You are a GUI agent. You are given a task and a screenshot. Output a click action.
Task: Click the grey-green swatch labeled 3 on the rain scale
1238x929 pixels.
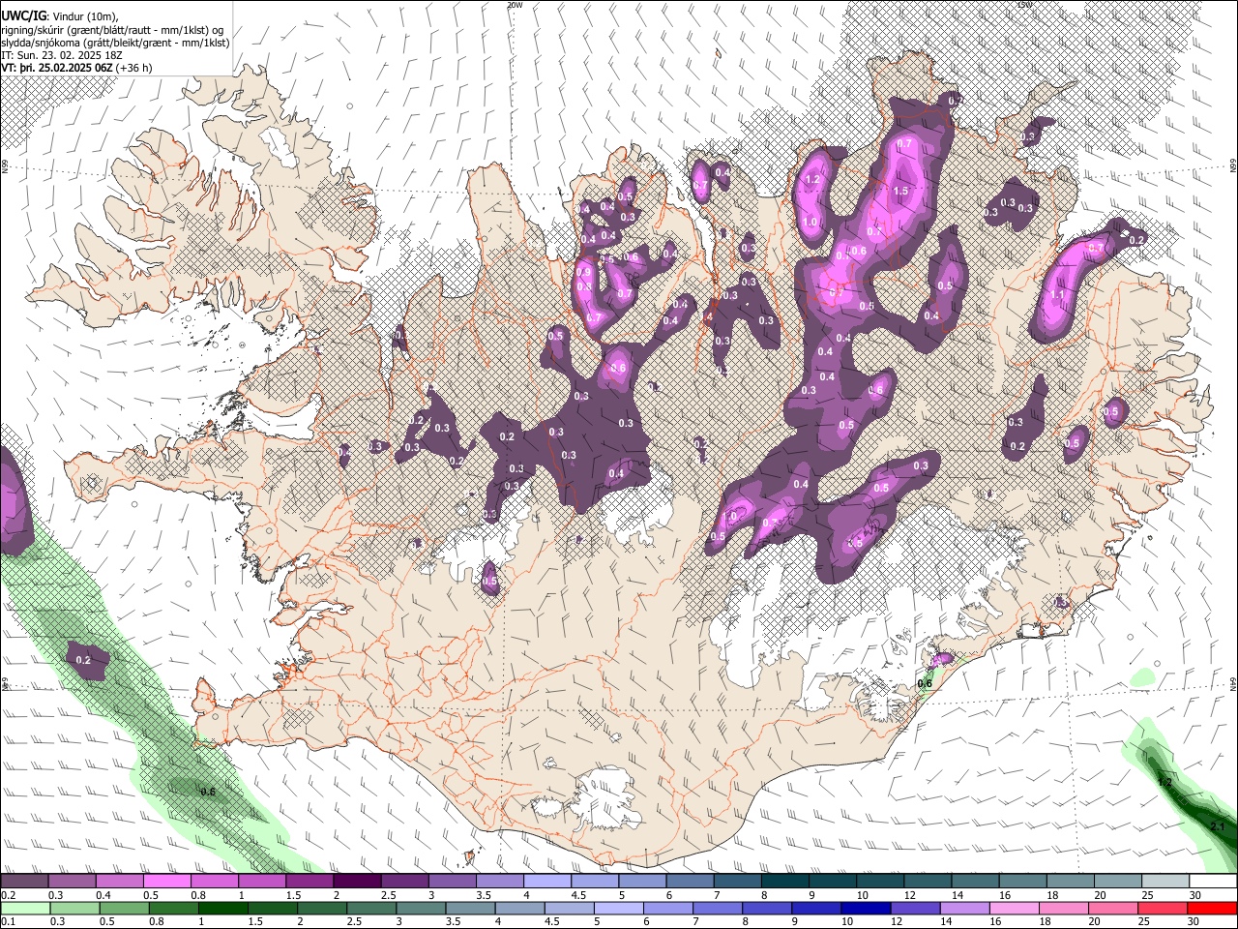421,908
